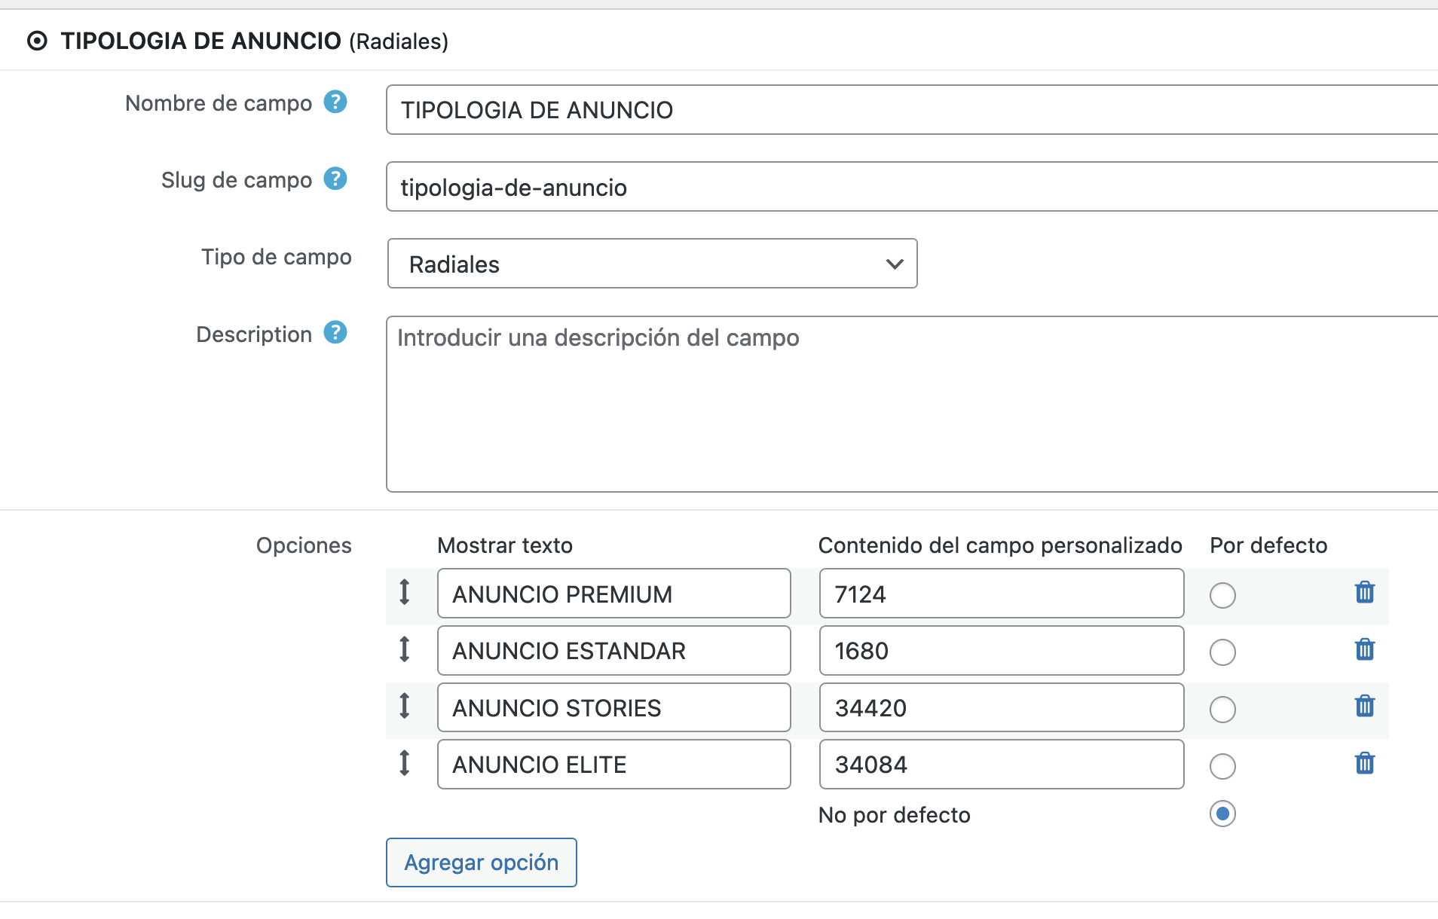Viewport: 1438px width, 919px height.
Task: Set ANUNCIO PREMIUM as default option
Action: [1222, 595]
